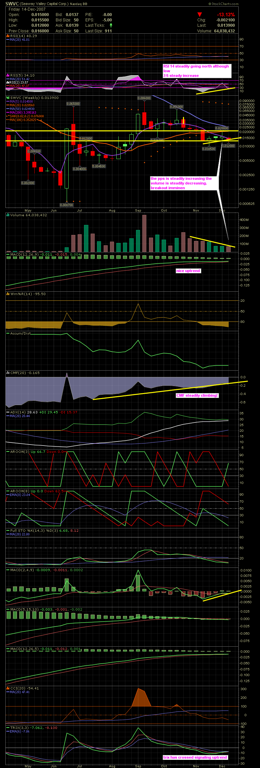
Task: Click the AROON(8) legend icon
Action: 8,491
